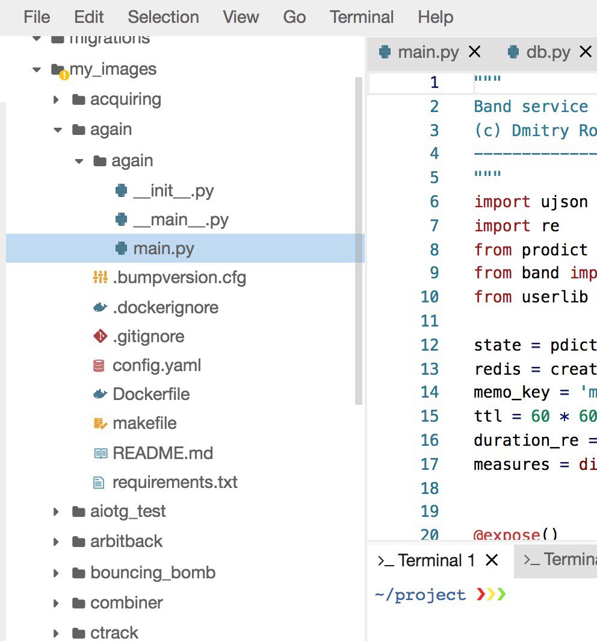Viewport: 597px width, 641px height.
Task: Open the Terminal menu
Action: click(362, 17)
